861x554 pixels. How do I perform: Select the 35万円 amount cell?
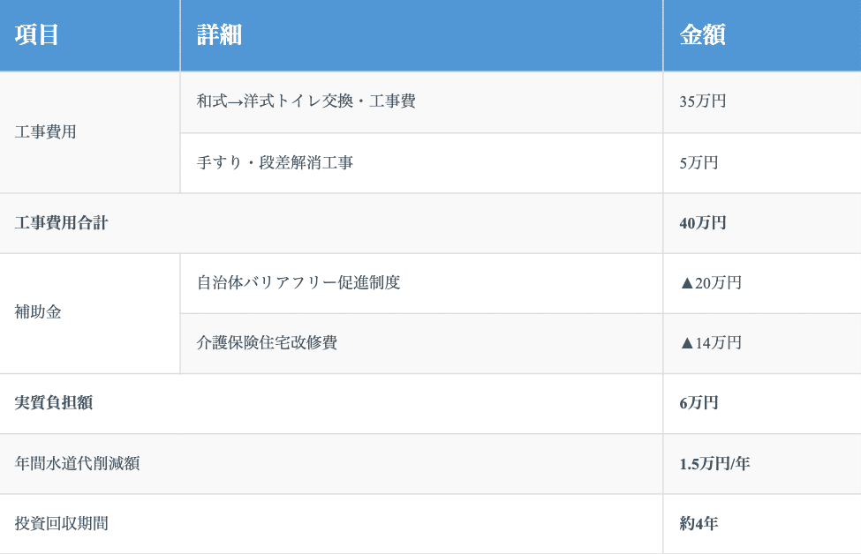[703, 101]
